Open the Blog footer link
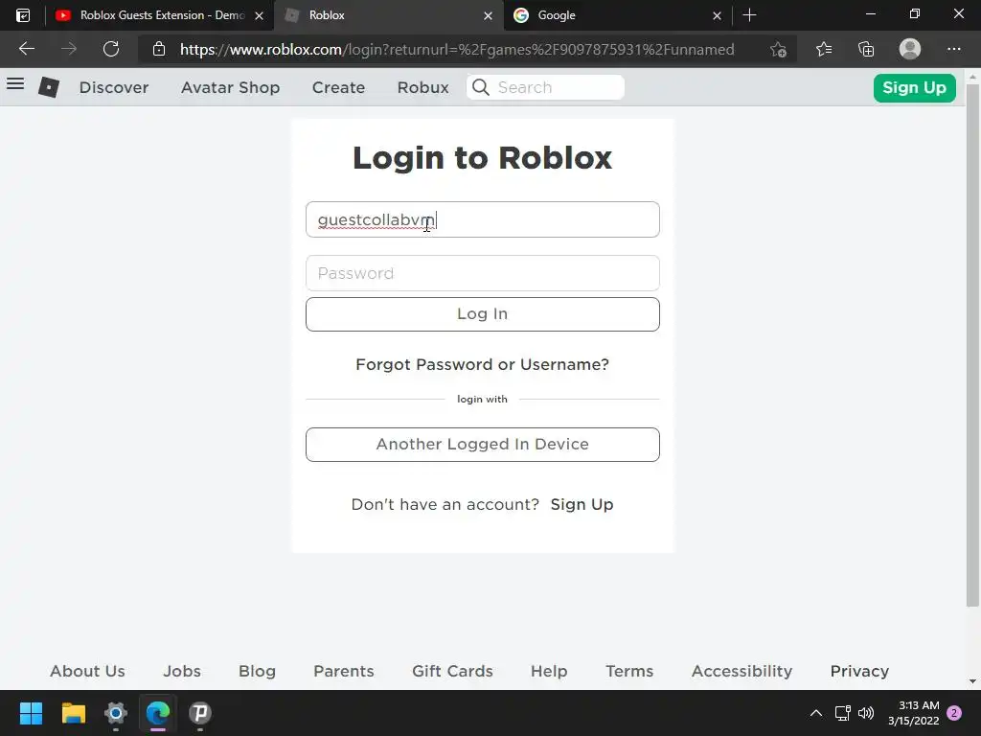This screenshot has width=981, height=736. 257,671
